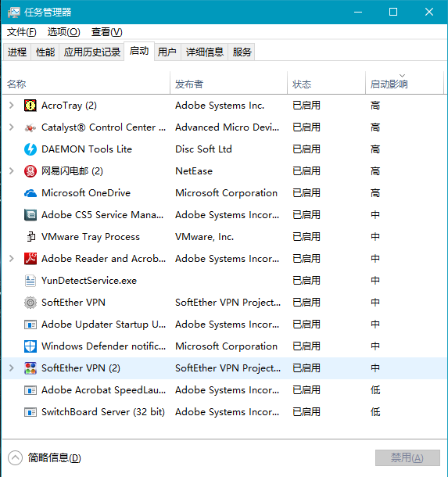Collapse to 简略信息 with the round arrow icon
The width and height of the screenshot is (448, 477).
(x=15, y=457)
